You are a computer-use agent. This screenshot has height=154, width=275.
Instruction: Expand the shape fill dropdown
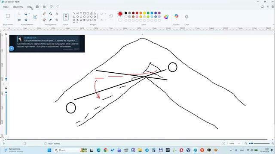[x=105, y=20]
